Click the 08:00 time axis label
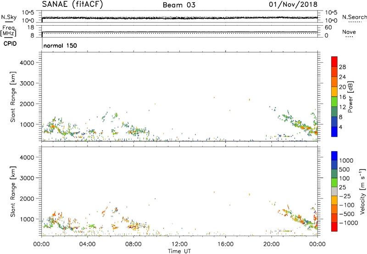 tap(133, 244)
